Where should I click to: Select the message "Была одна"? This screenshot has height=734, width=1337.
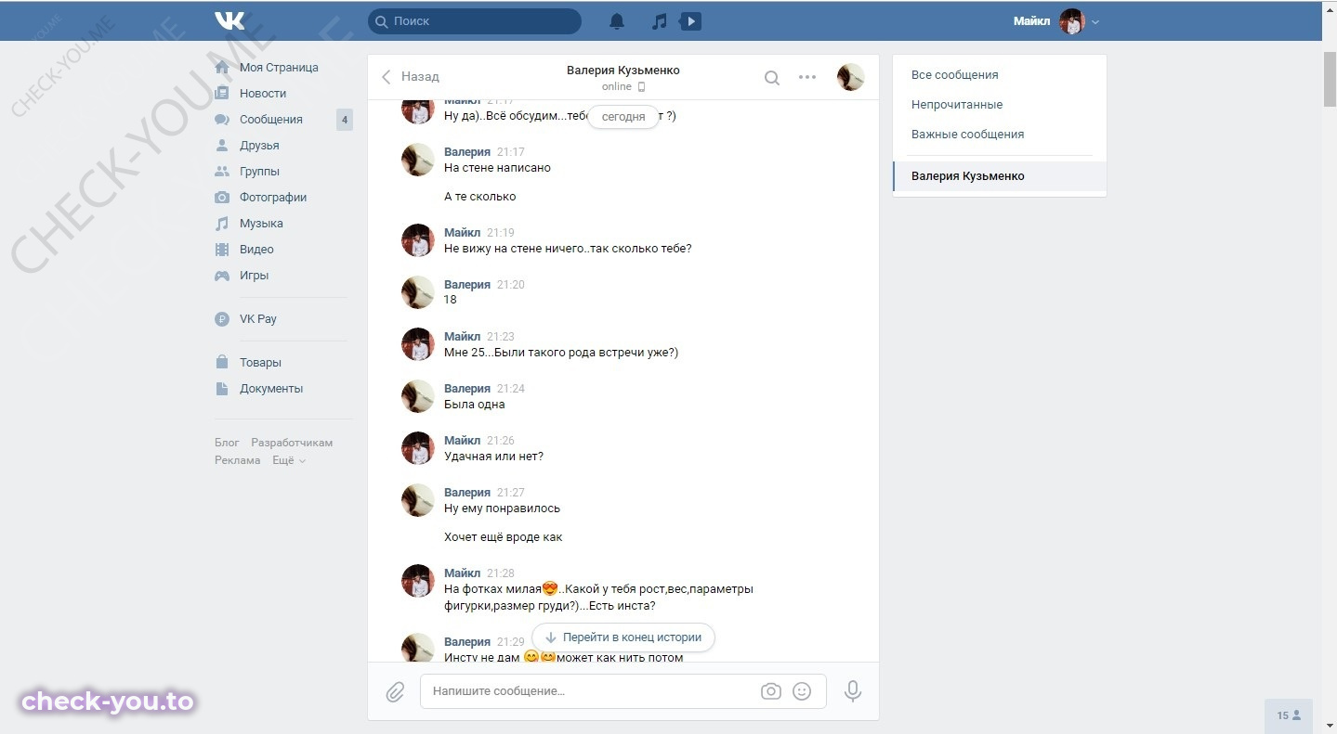[474, 405]
